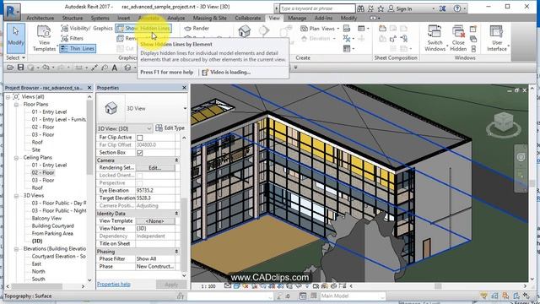Click Undo in quick access toolbar

pos(45,68)
